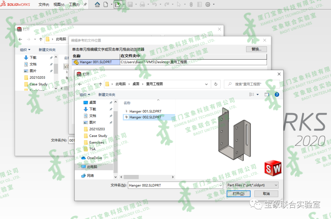Image resolution: width=331 pixels, height=219 pixels.
Task: Click 新建文件夹 in front dialog
Action: click(107, 95)
